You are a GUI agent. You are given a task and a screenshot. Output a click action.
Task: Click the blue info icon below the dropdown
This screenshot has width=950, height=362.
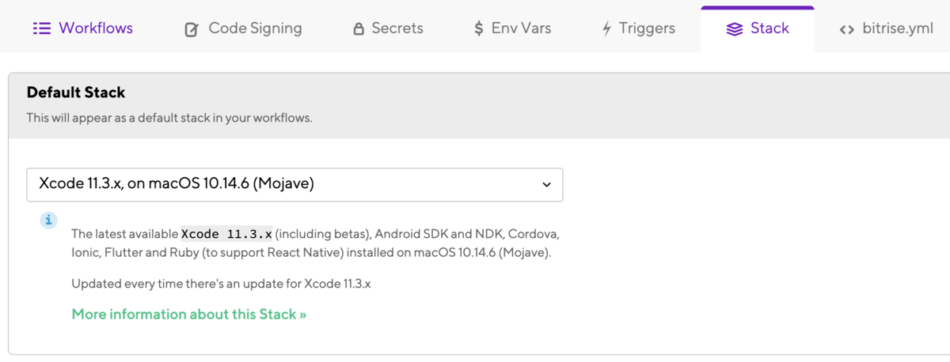48,220
